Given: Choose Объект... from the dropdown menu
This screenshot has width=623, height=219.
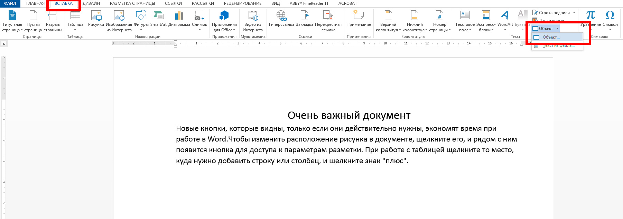Looking at the screenshot, I should tap(551, 37).
